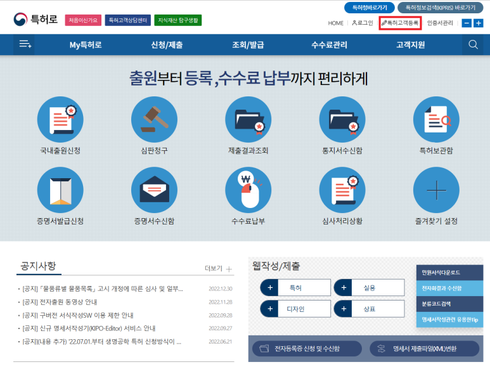Click the 특허보관함 document search icon

pyautogui.click(x=436, y=120)
